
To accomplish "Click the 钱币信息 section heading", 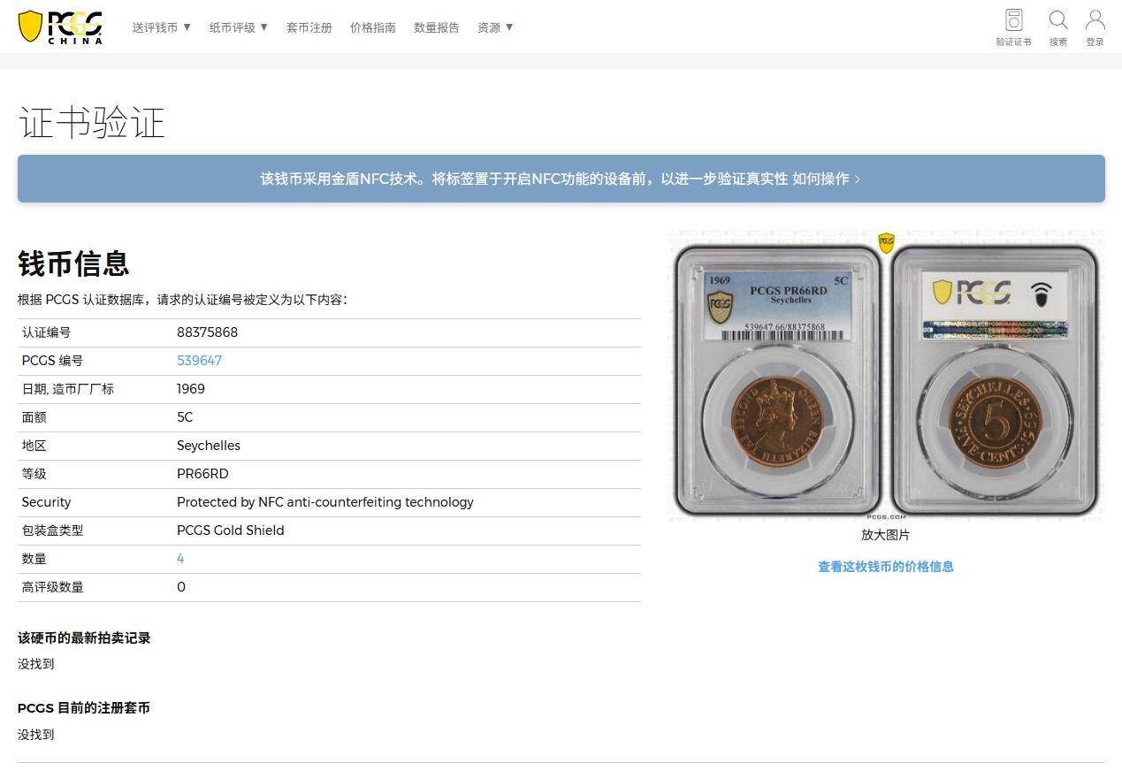I will pos(73,263).
